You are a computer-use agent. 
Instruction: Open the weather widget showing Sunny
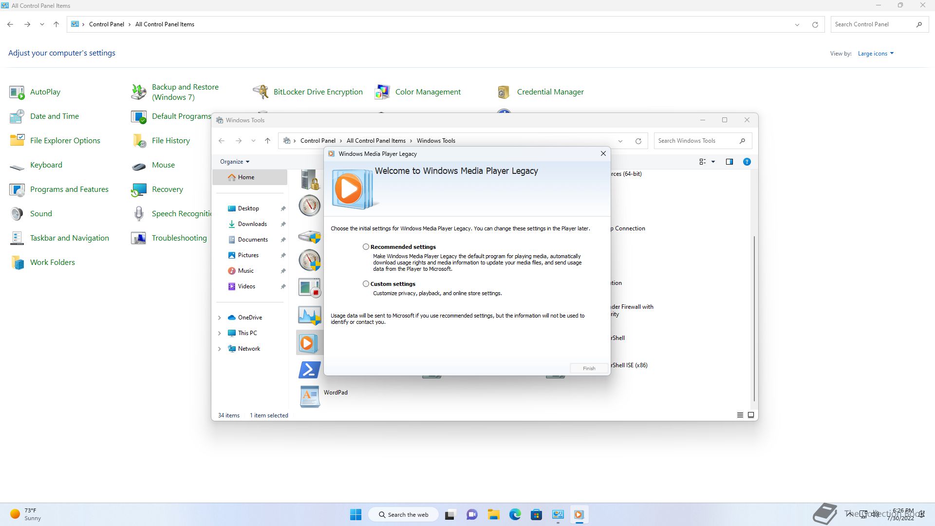[27, 514]
